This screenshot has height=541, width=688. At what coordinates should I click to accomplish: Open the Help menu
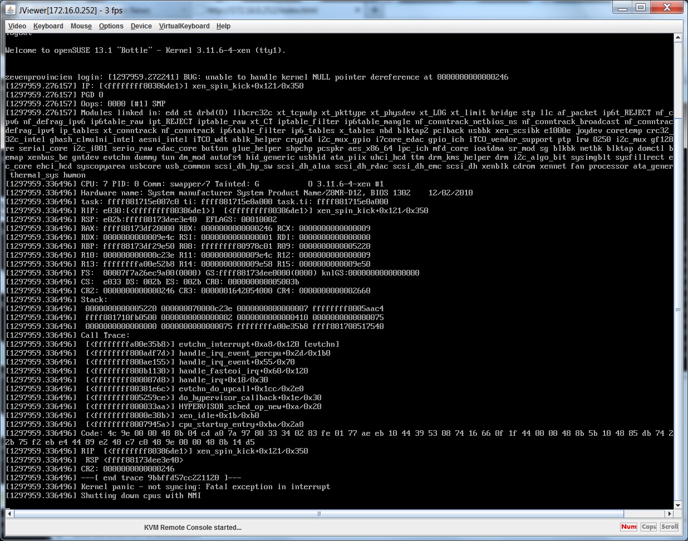pyautogui.click(x=223, y=26)
